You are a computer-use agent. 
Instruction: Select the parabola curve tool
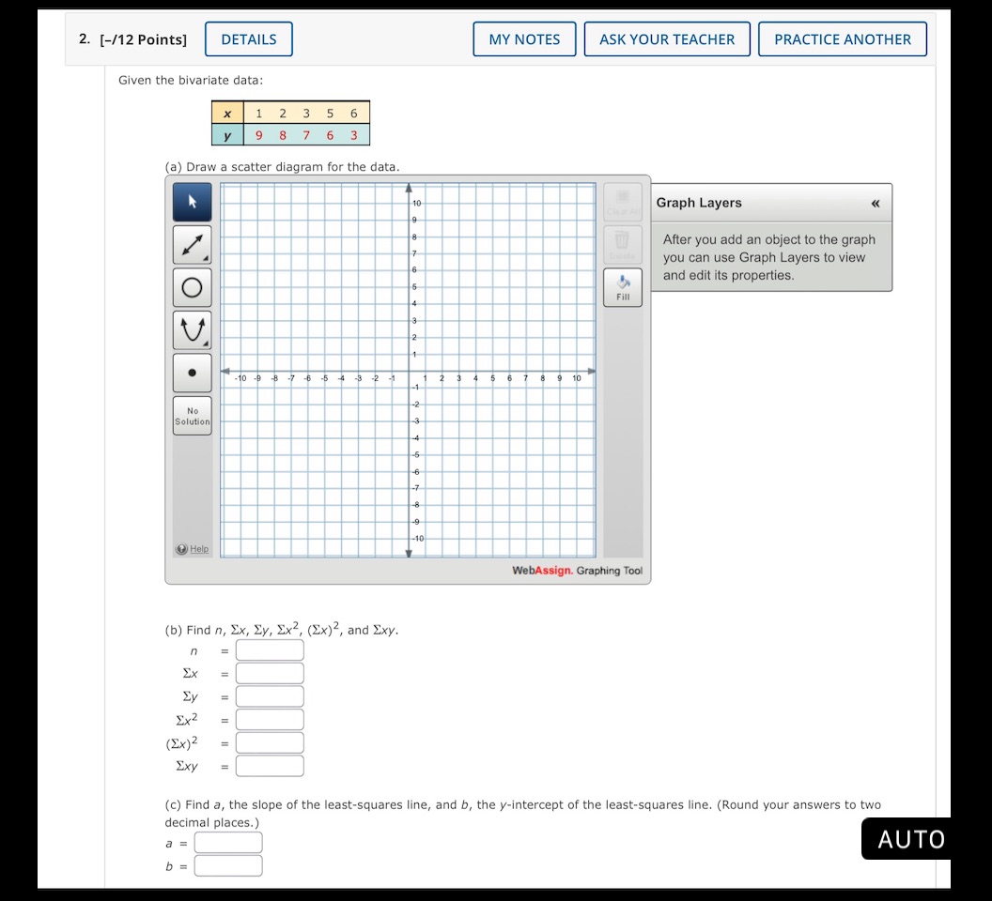click(x=193, y=330)
